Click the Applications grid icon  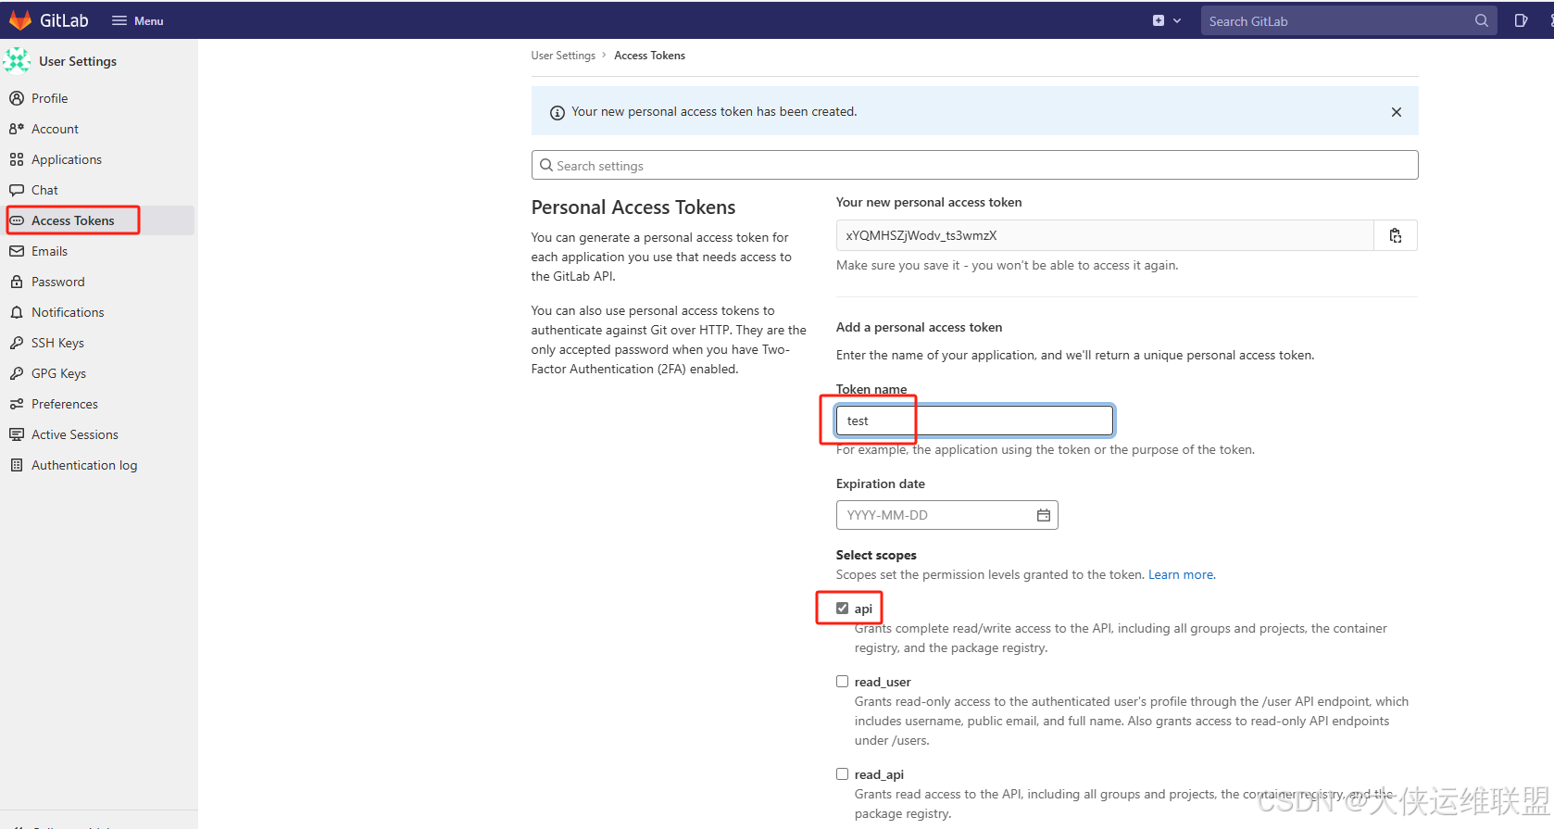[x=17, y=159]
